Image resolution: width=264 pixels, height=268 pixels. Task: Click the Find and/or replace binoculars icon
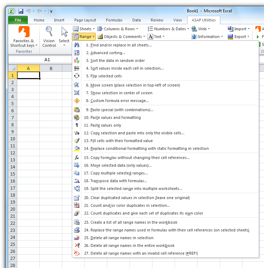[77, 45]
